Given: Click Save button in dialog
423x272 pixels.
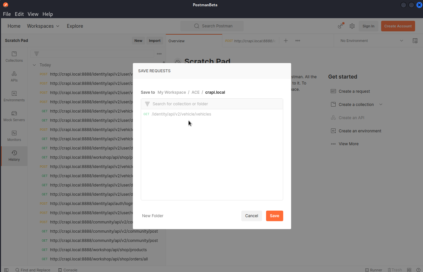Looking at the screenshot, I should pyautogui.click(x=274, y=216).
